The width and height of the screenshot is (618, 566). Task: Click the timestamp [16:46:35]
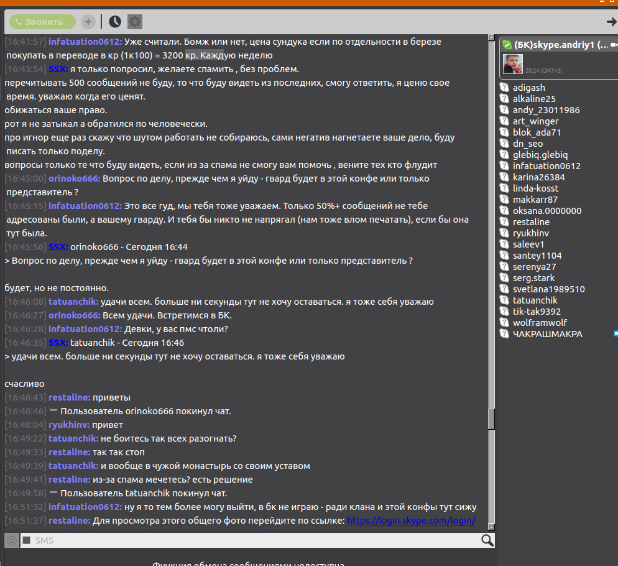pyautogui.click(x=25, y=343)
